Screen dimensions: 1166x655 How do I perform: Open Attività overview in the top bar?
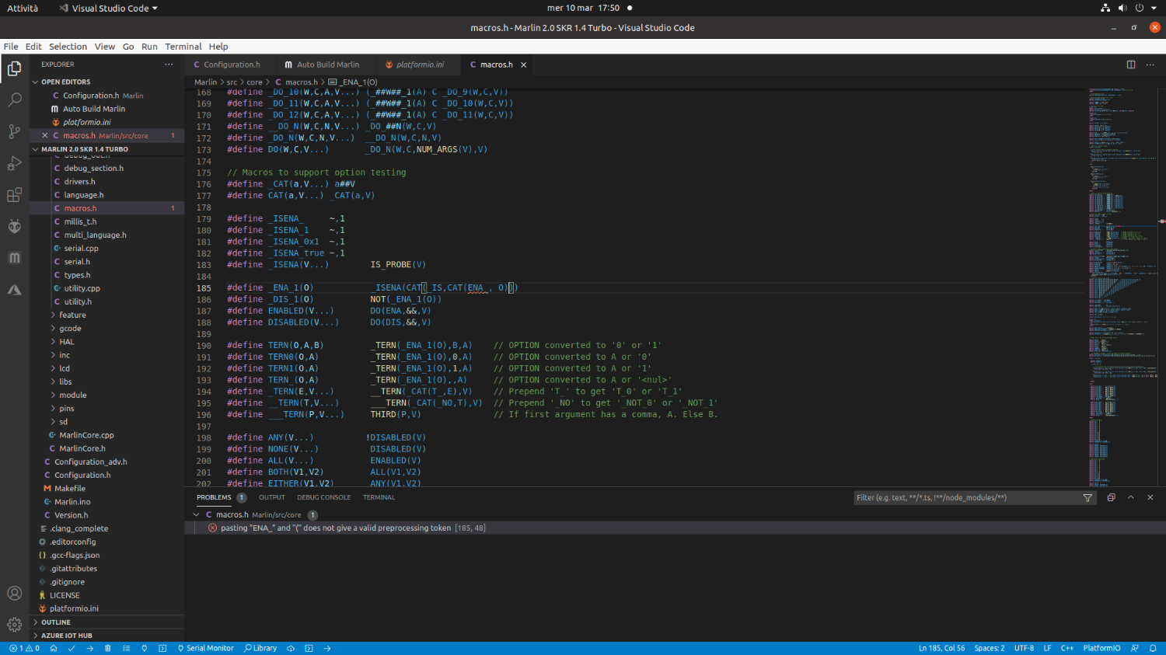pos(23,8)
